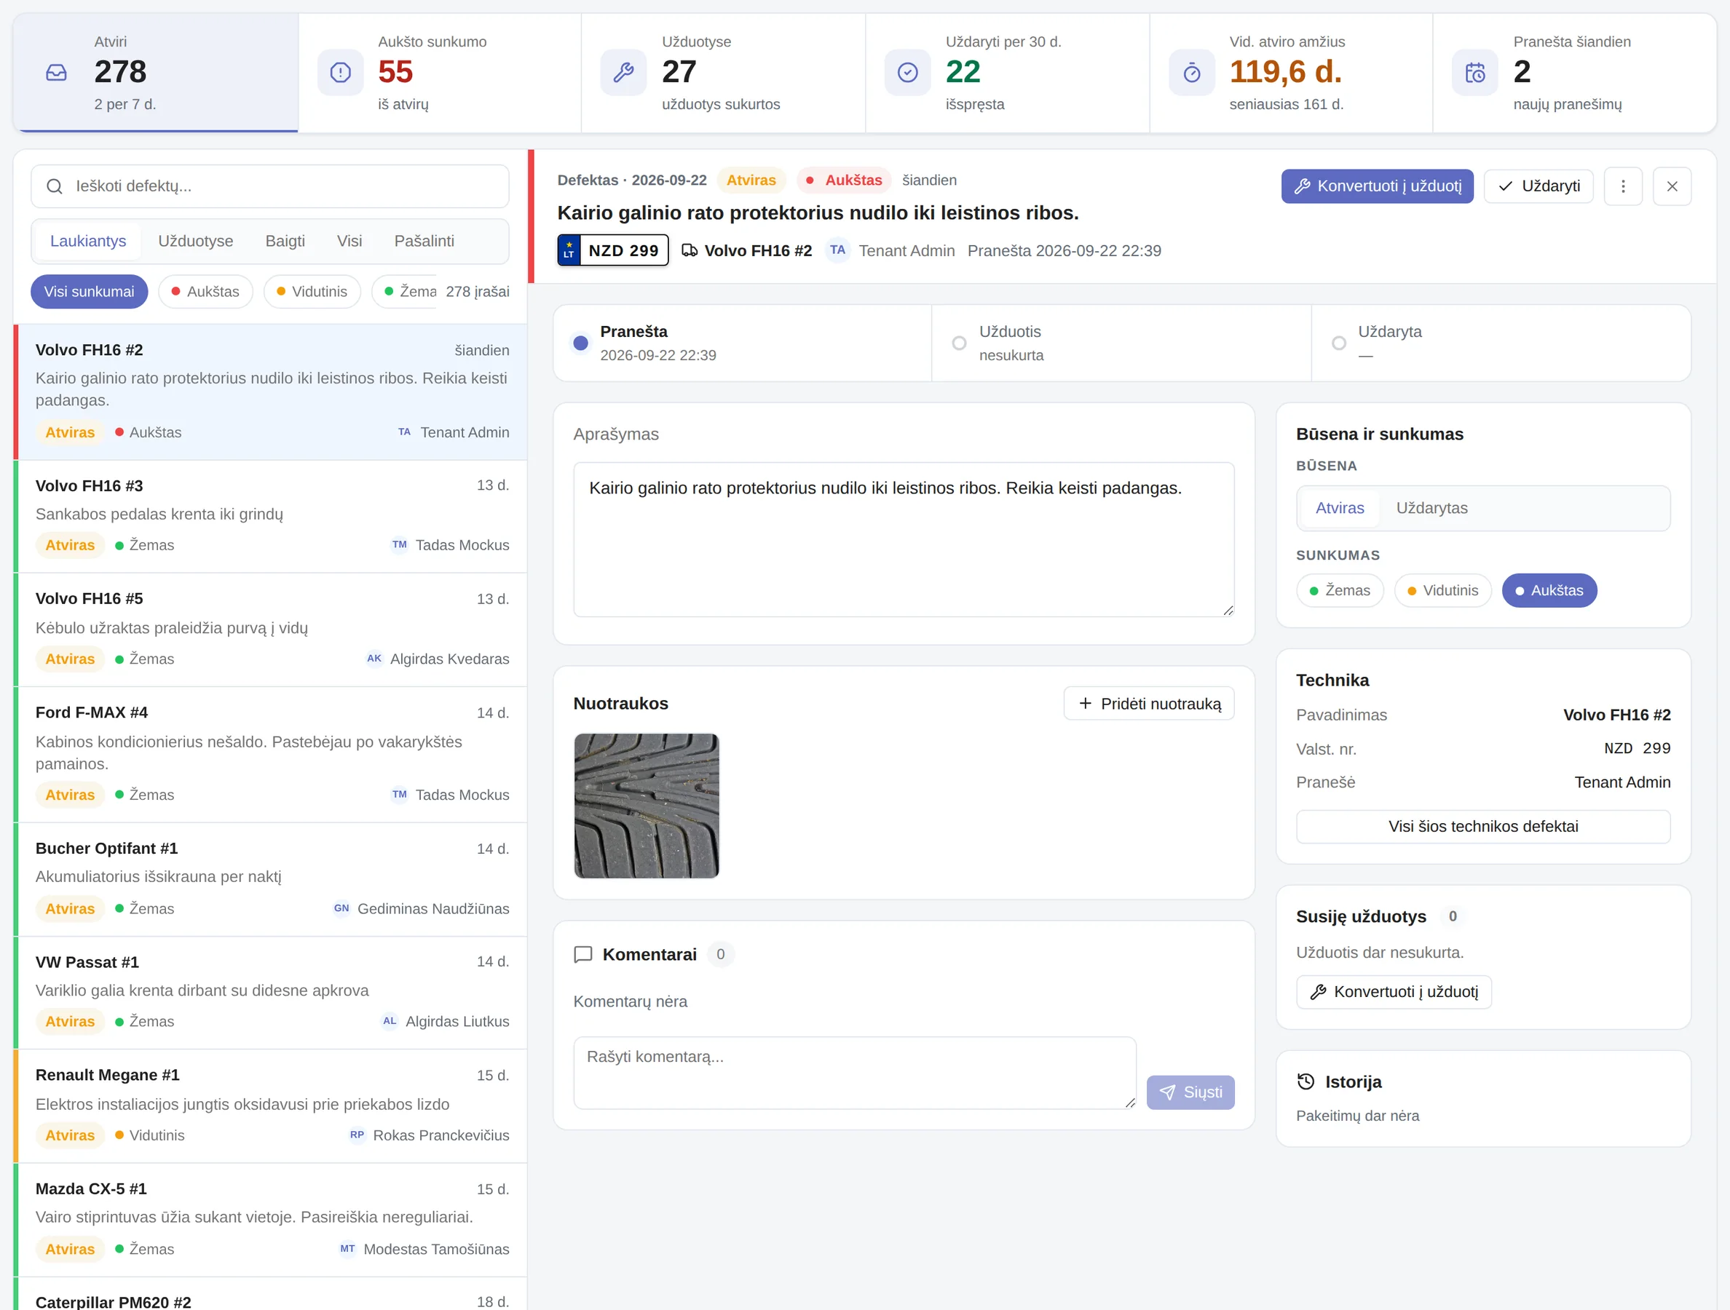Filter the list by Vidutinis severity
The image size is (1730, 1310).
(312, 292)
